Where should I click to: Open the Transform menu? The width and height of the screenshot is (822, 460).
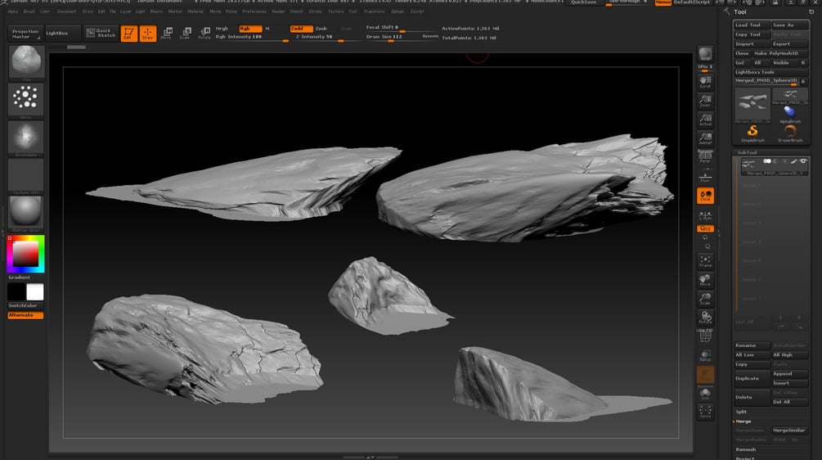pos(374,11)
